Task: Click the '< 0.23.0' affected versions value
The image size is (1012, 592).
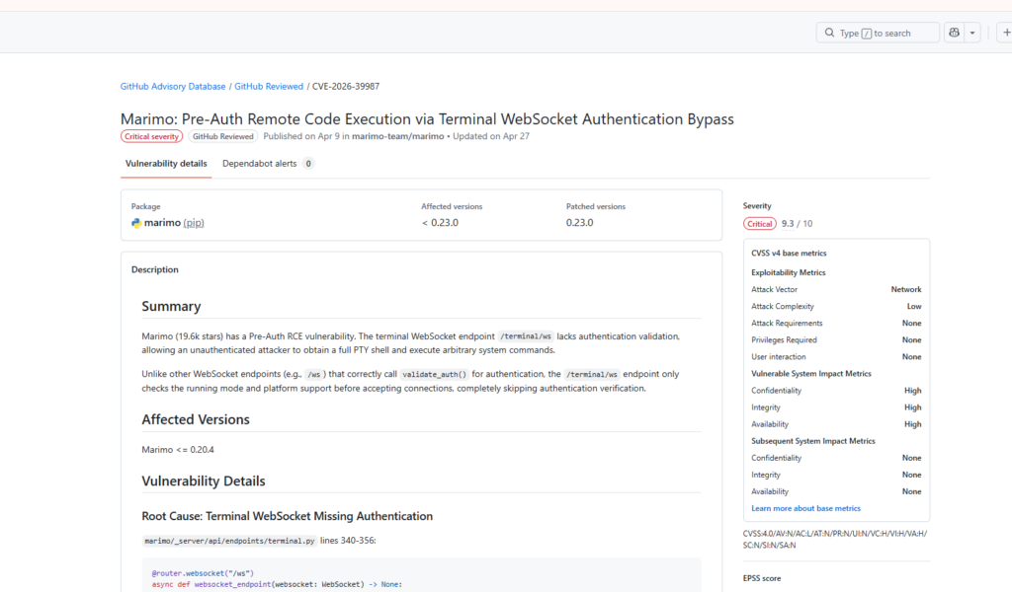Action: [440, 223]
